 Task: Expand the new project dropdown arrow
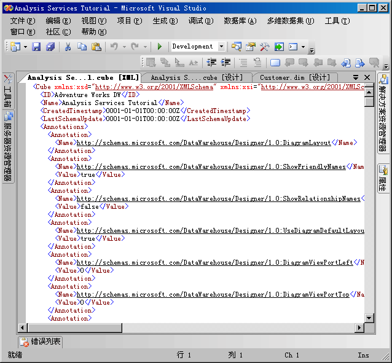coord(25,47)
